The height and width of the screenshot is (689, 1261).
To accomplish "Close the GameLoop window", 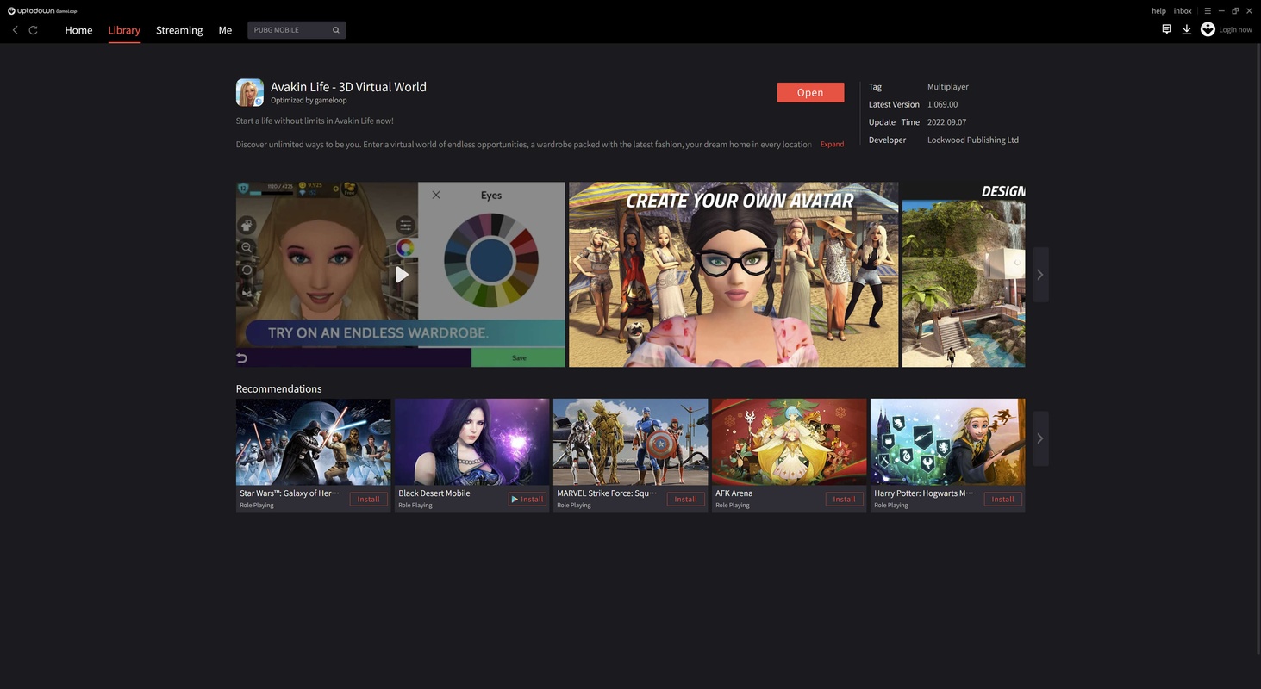I will (1249, 11).
